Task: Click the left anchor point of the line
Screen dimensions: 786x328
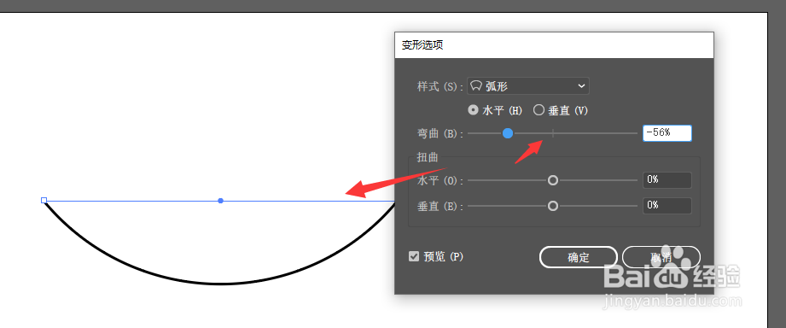Action: coord(44,201)
